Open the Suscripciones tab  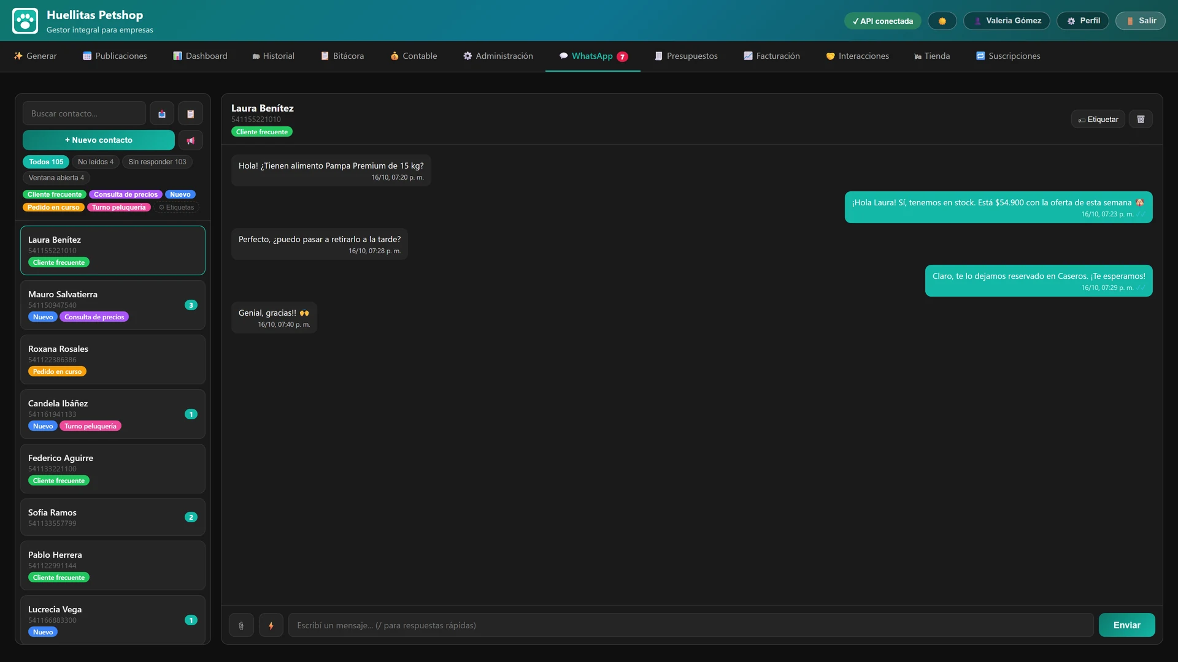pyautogui.click(x=1008, y=56)
